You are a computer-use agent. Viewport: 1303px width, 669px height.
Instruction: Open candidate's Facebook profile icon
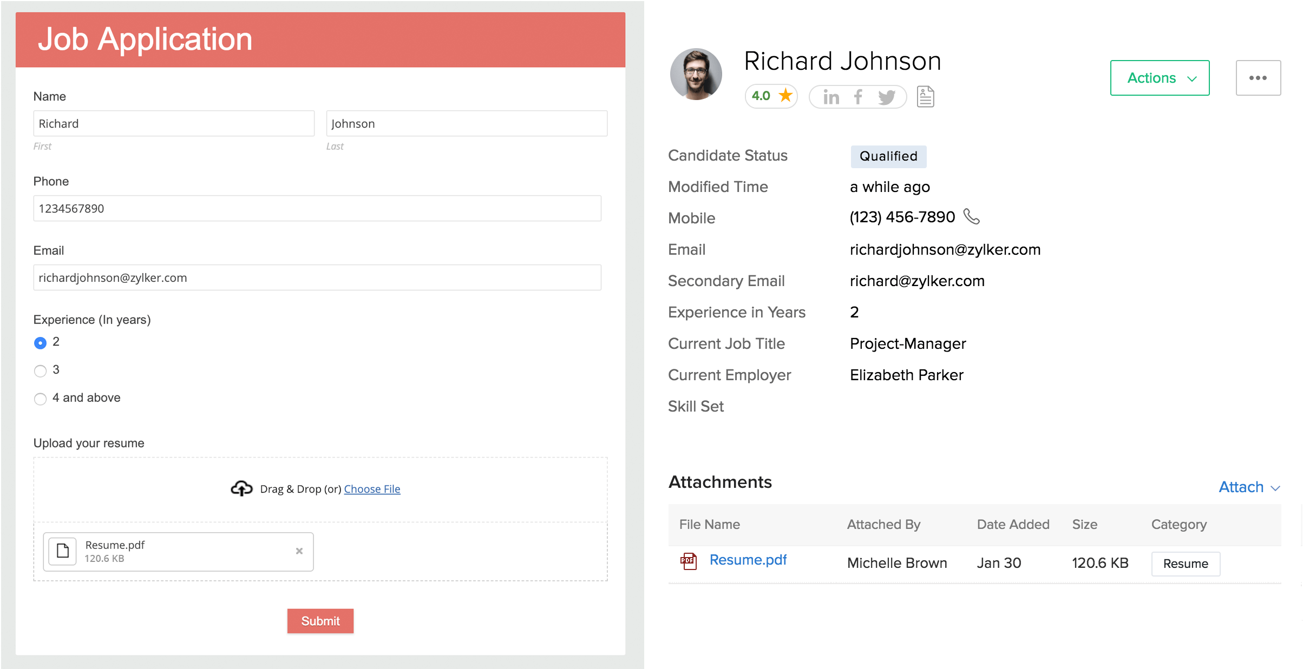tap(858, 97)
